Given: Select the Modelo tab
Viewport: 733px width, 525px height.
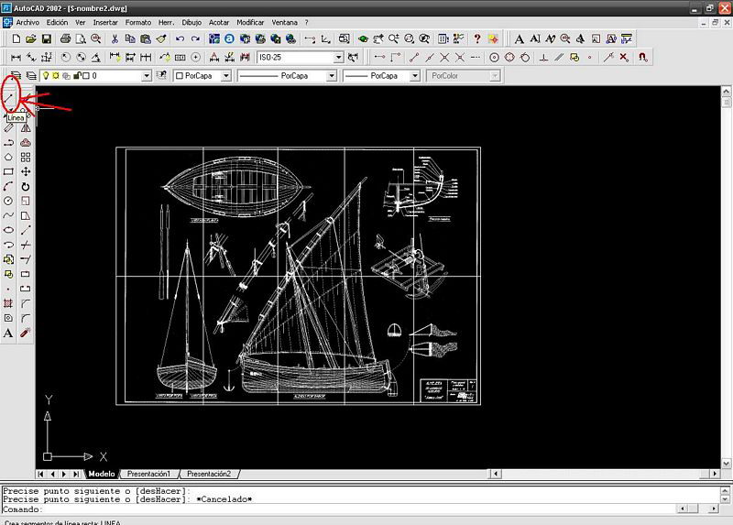Looking at the screenshot, I should [102, 474].
